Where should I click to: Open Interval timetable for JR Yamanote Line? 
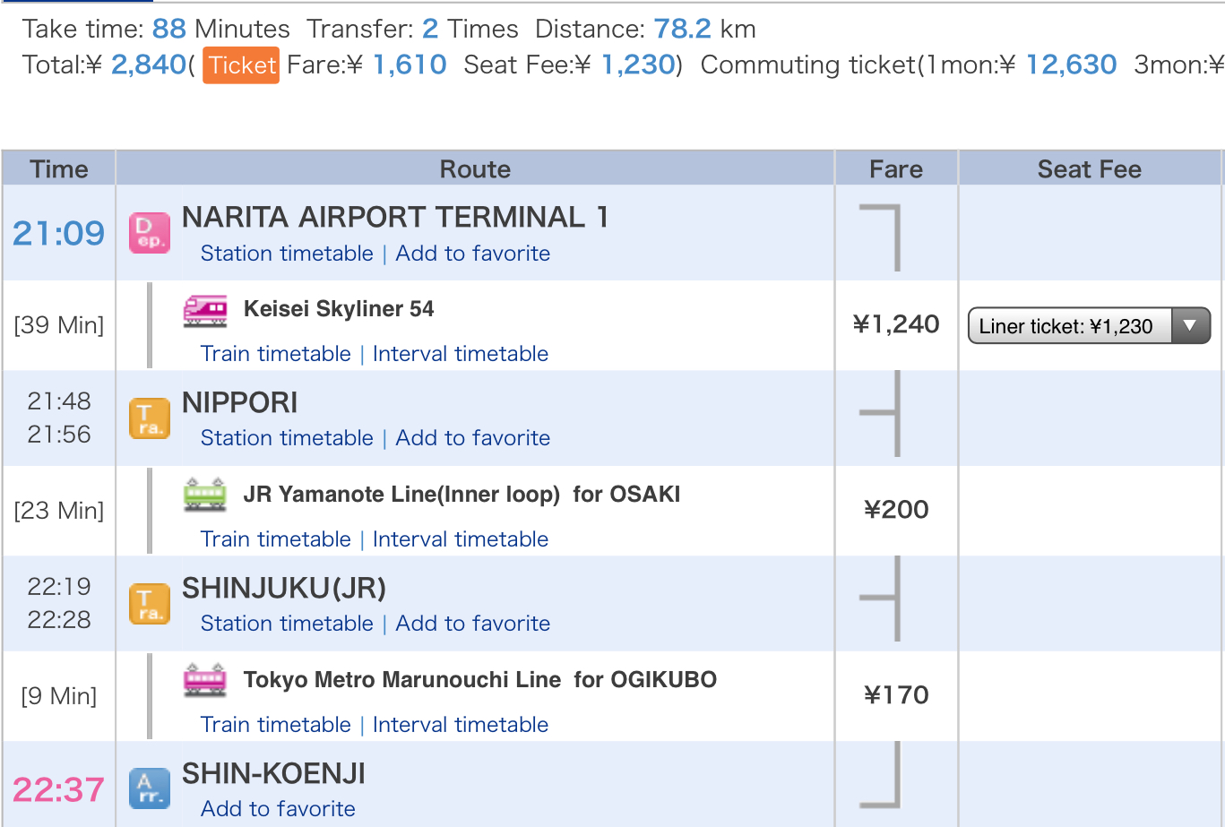[461, 539]
